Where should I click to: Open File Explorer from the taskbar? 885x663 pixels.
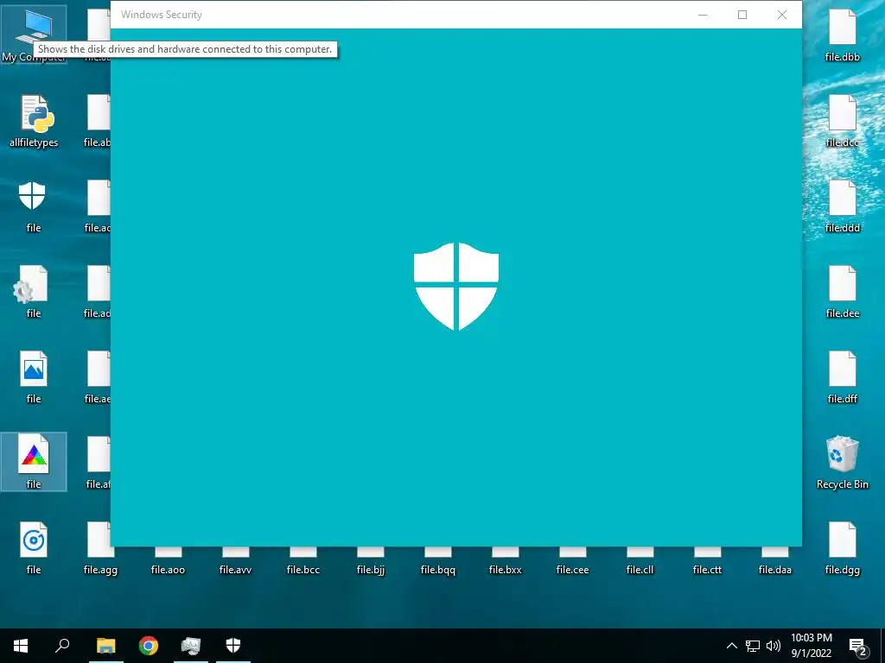coord(105,646)
